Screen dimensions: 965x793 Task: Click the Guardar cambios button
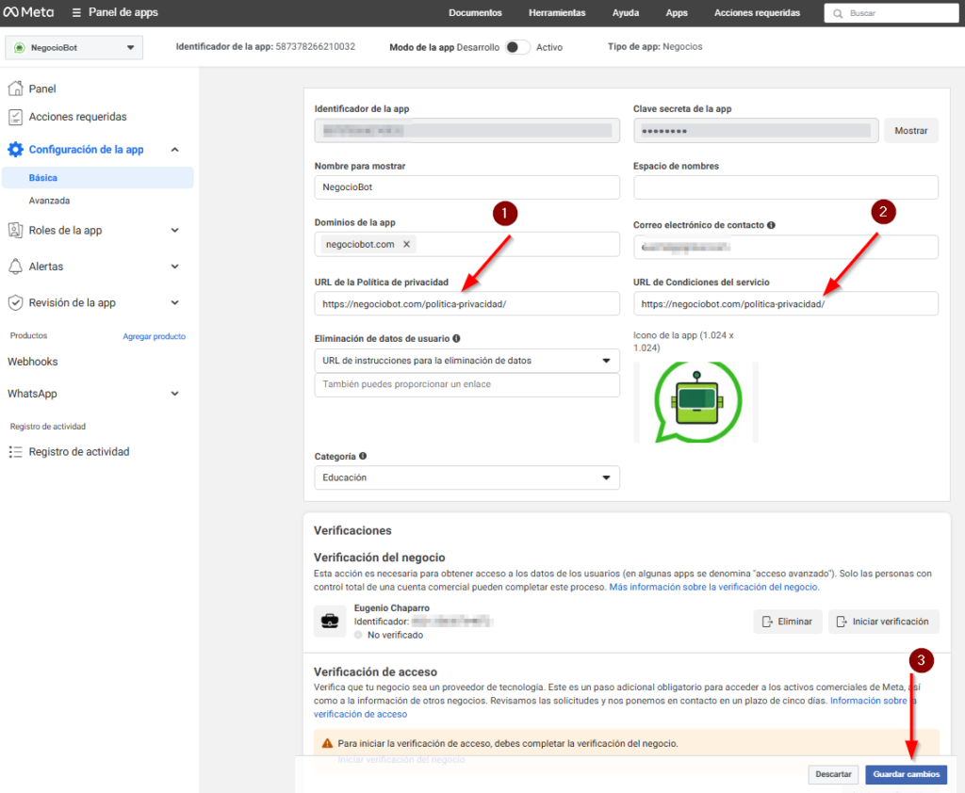(906, 774)
